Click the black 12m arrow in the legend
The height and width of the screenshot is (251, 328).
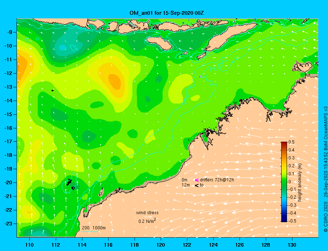[196, 185]
